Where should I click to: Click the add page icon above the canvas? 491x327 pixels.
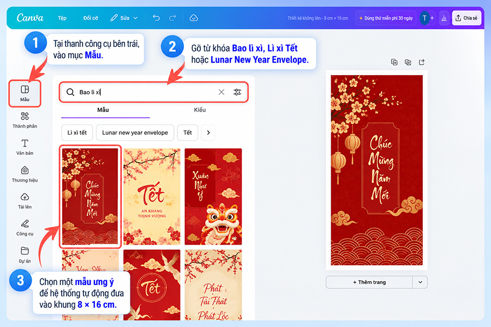click(422, 62)
